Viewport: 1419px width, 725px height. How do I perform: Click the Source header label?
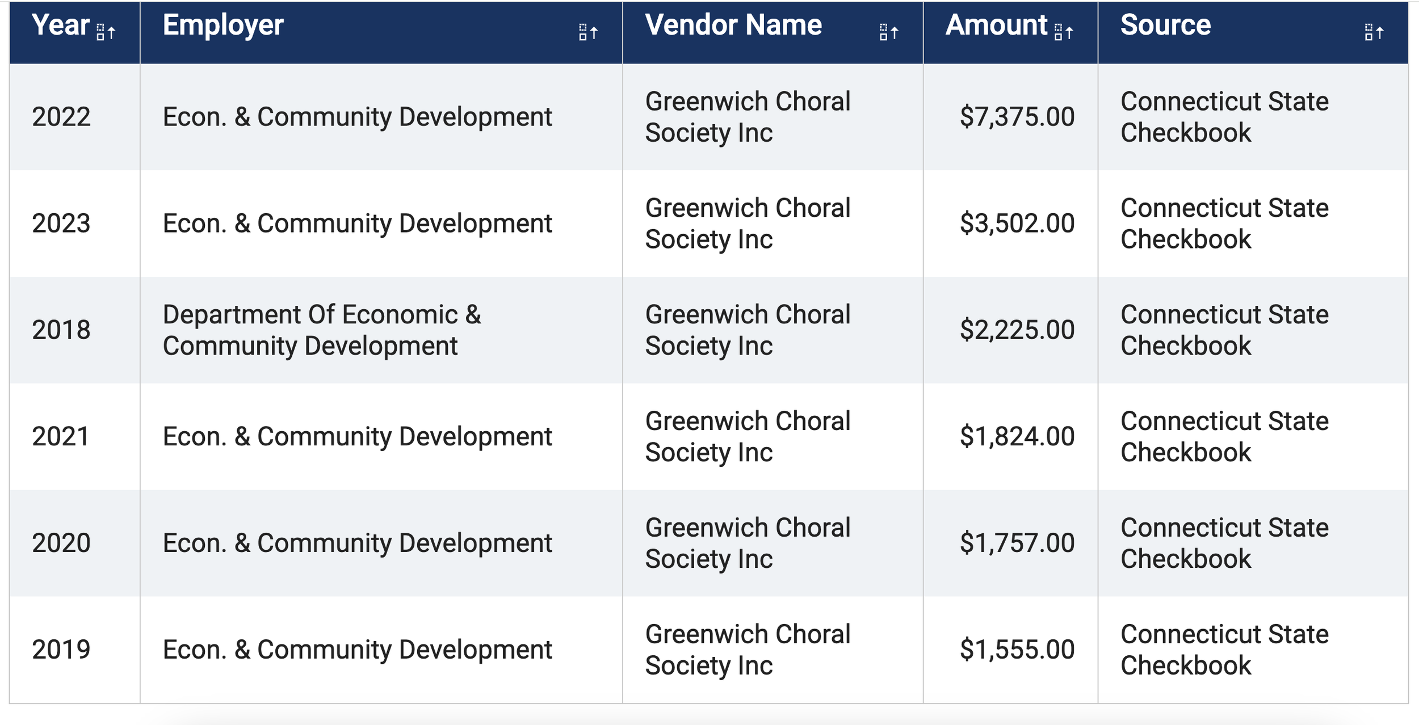coord(1165,26)
